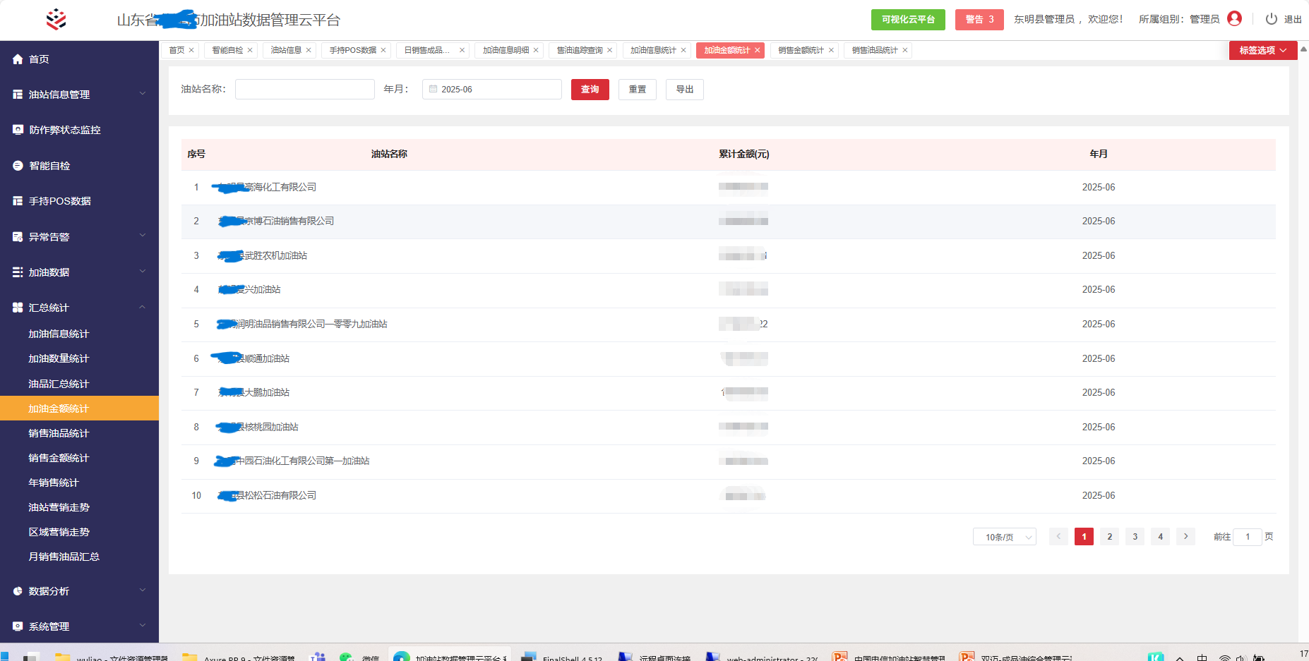1309x661 pixels.
Task: Click the red 查询 button
Action: (590, 90)
